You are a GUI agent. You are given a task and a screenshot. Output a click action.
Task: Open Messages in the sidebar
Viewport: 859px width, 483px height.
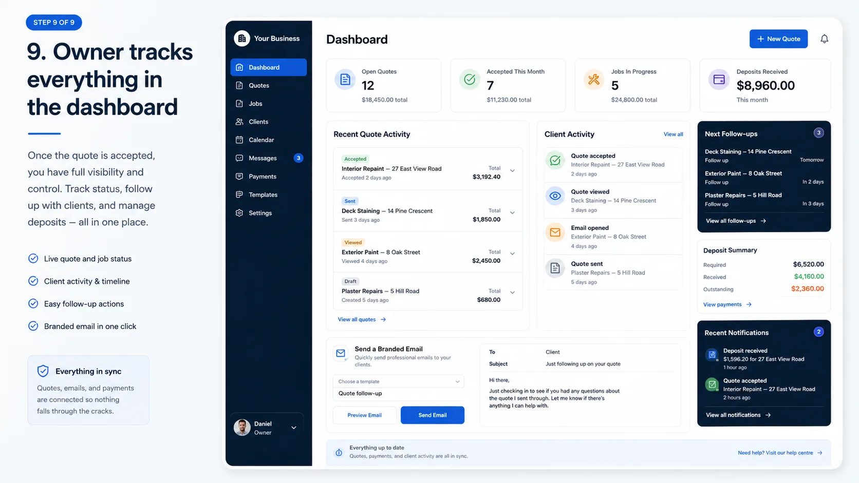[x=269, y=158]
